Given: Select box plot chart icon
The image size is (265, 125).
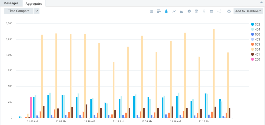Looking at the screenshot, I should coord(197,11).
